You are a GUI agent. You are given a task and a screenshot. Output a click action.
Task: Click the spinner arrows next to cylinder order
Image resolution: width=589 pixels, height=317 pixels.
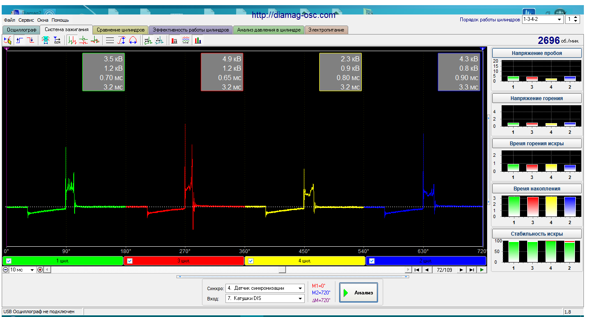pos(576,19)
